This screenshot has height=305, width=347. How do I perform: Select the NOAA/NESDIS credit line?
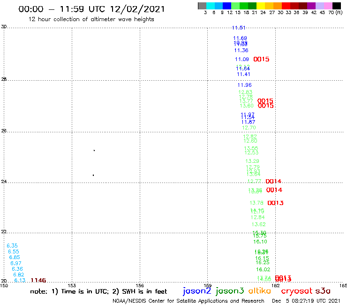coord(189,301)
